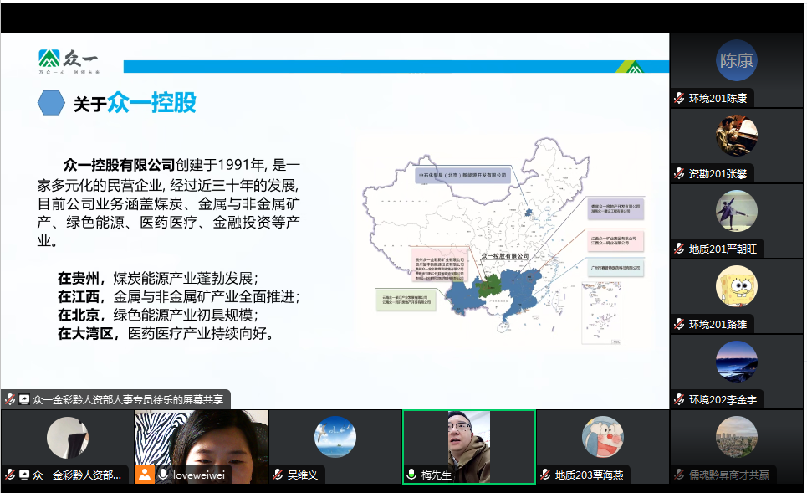Screen dimensions: 807x493
Task: Click the 众一 green logo on the slide
Action: coord(68,61)
